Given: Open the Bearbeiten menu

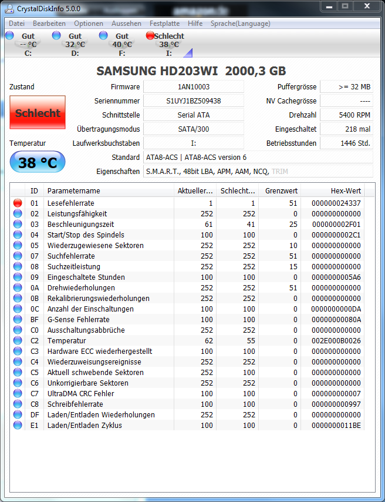Looking at the screenshot, I should 49,24.
